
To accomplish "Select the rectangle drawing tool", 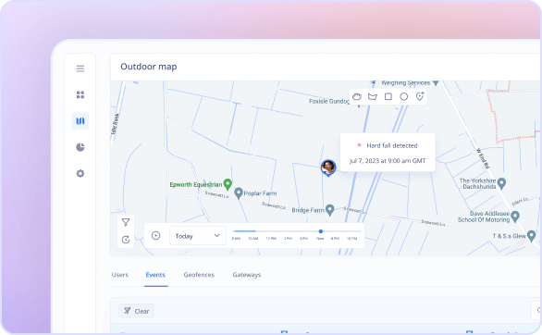I will (388, 96).
